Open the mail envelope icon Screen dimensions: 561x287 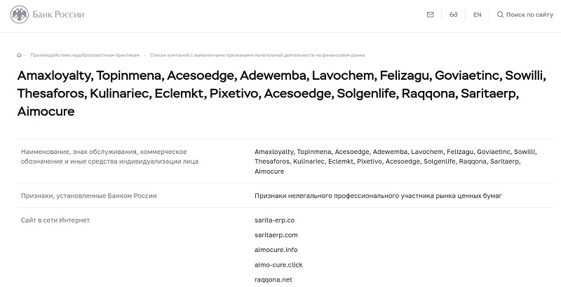point(430,15)
